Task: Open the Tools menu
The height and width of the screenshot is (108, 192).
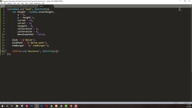Action: 26,3
